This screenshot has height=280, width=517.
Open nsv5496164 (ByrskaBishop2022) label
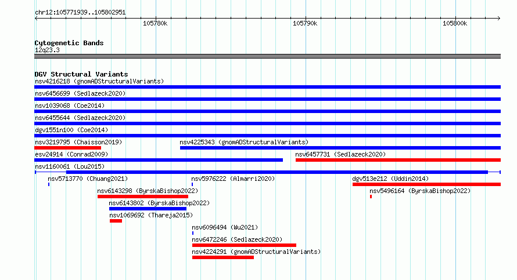420,191
